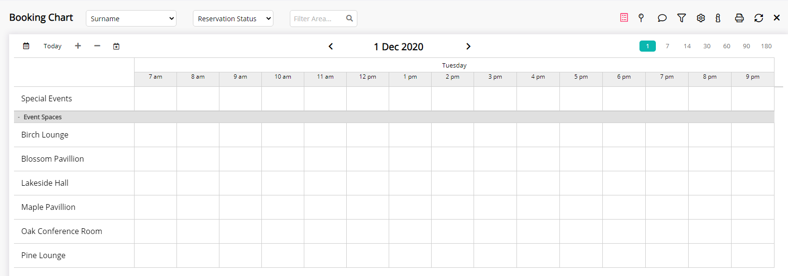Open the filter funnel icon

click(x=681, y=18)
